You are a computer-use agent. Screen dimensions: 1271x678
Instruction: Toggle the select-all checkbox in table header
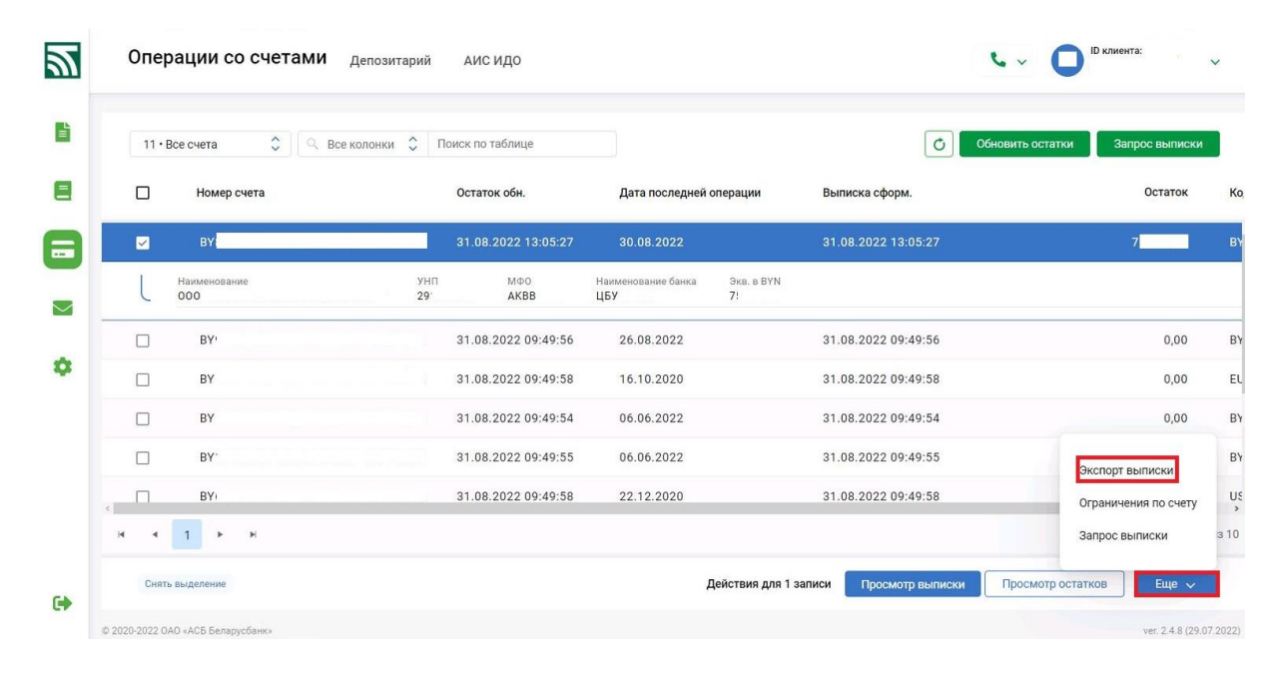tap(142, 194)
